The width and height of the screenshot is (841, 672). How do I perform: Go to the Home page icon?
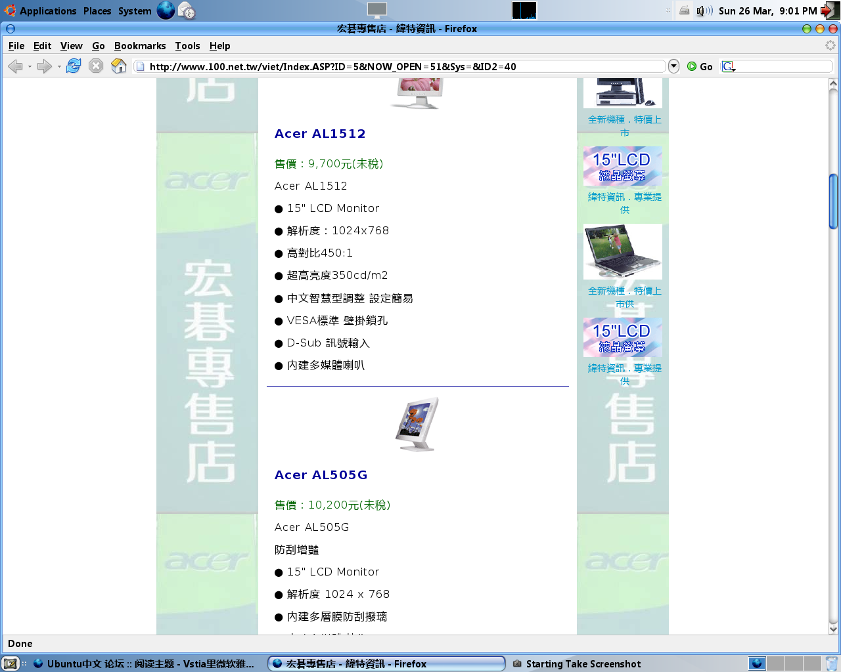coord(119,66)
